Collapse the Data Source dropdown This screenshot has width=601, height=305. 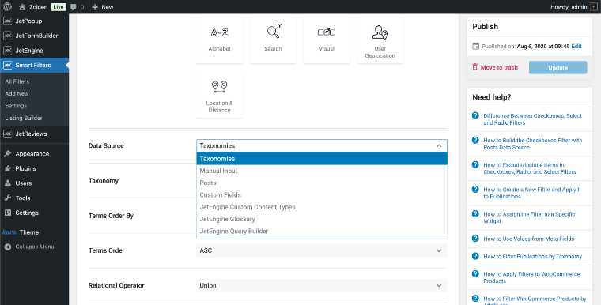click(x=439, y=145)
